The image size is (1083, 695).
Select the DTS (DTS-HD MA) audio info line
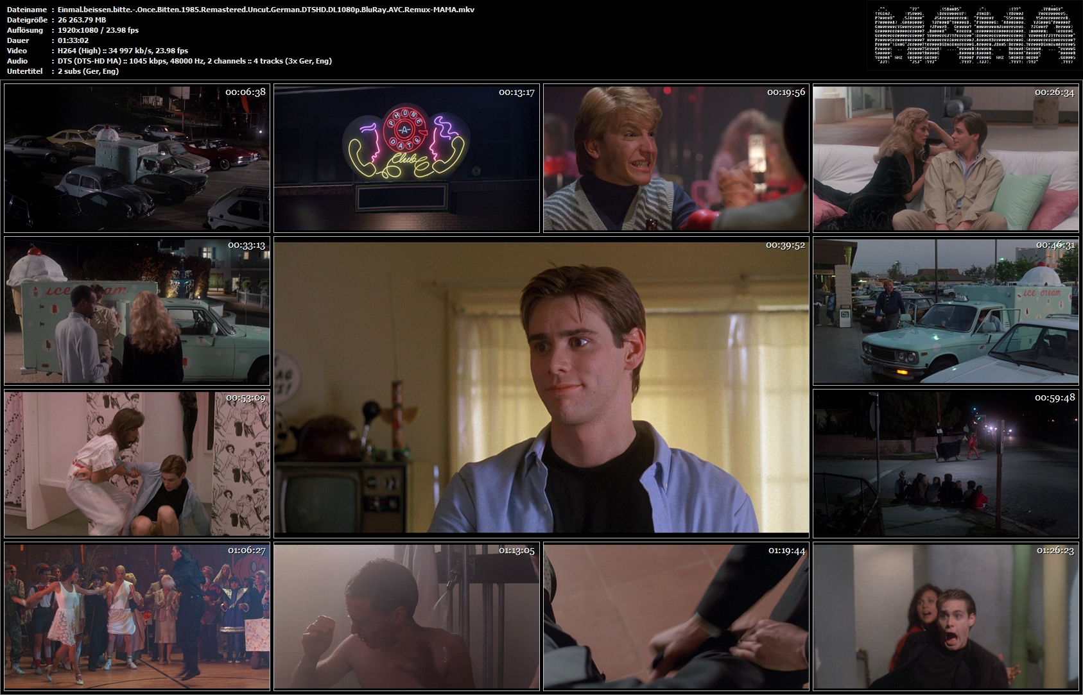pyautogui.click(x=195, y=61)
